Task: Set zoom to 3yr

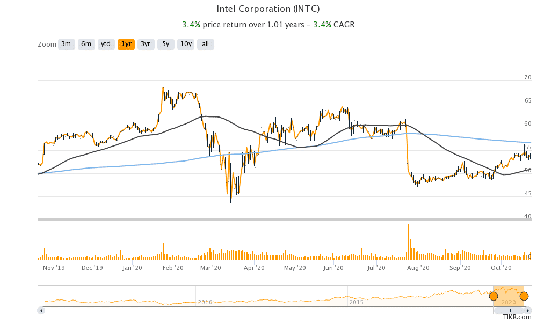Action: [x=146, y=44]
